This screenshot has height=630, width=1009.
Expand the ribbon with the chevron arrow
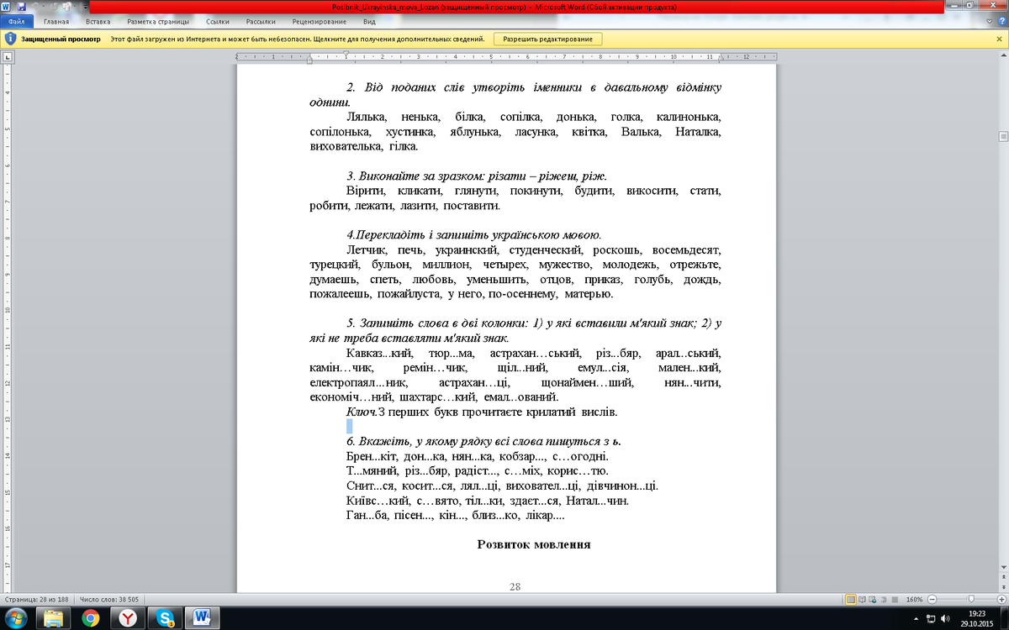[989, 21]
